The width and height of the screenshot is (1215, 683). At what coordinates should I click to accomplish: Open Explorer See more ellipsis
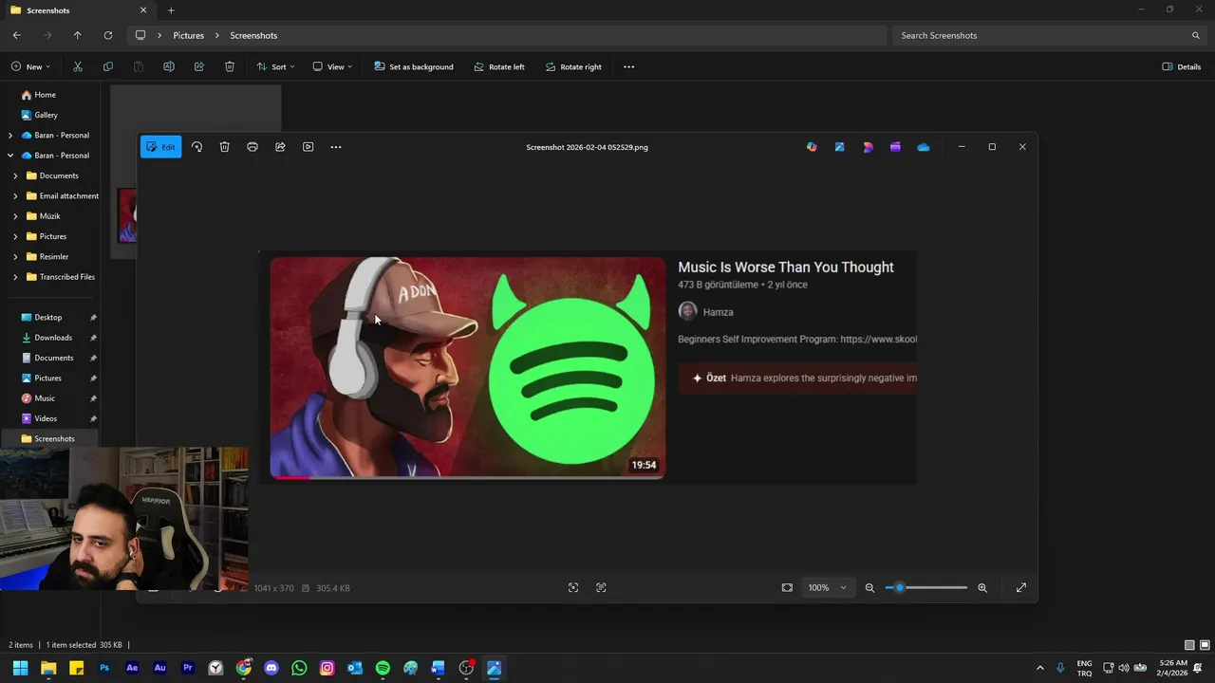point(628,67)
